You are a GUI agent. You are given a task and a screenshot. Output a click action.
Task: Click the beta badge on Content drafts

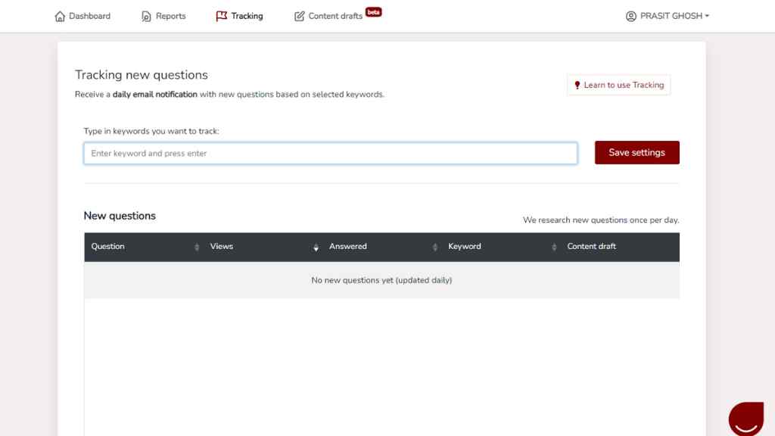(x=374, y=12)
